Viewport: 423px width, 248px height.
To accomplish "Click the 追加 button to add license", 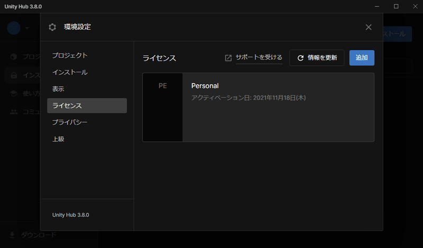I will point(362,58).
